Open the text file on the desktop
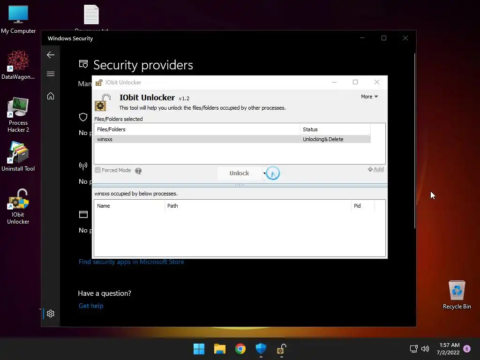The height and width of the screenshot is (360, 480). pyautogui.click(x=91, y=15)
